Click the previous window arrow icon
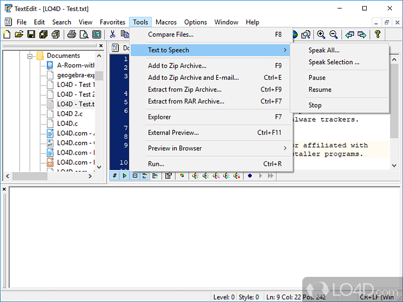403x302 pixels. click(350, 34)
